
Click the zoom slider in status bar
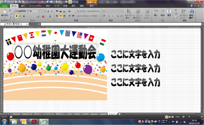click(x=189, y=117)
